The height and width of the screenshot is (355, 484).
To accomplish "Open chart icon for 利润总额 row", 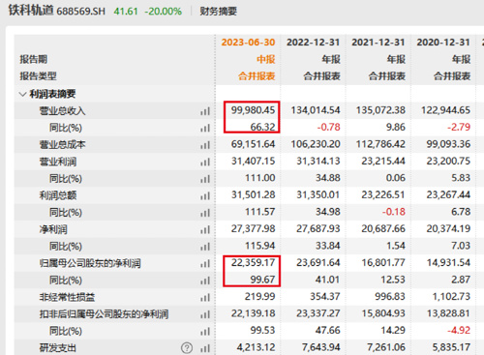I will pyautogui.click(x=205, y=196).
